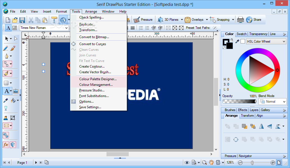
Task: Select the Connector tool
Action: tap(6, 64)
